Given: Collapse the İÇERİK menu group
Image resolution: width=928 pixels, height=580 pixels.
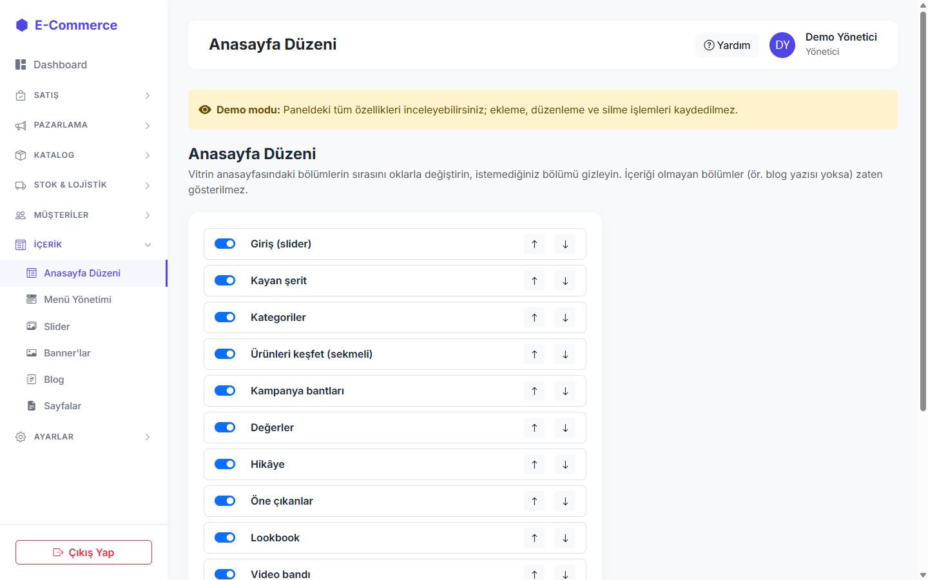Looking at the screenshot, I should tap(84, 245).
